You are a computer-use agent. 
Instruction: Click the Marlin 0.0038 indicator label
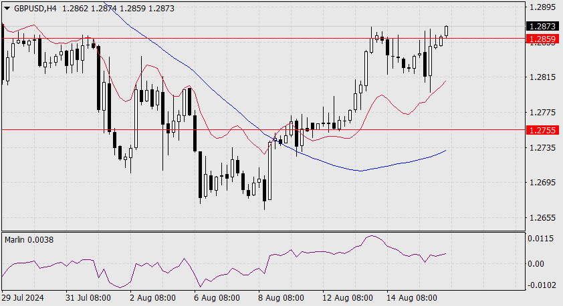(29, 240)
